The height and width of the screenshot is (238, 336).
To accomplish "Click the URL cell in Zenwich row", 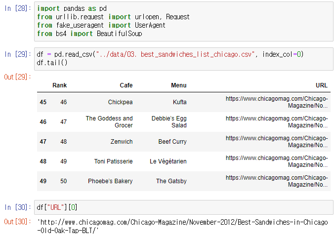I will click(x=277, y=142).
